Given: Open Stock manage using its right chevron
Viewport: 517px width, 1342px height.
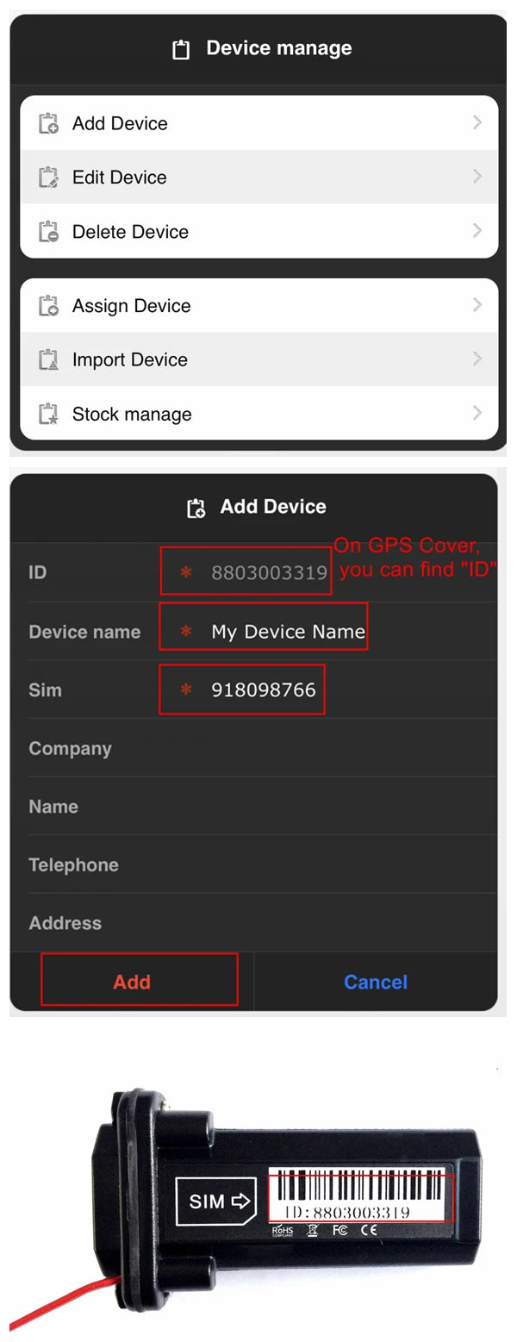Looking at the screenshot, I should [x=477, y=414].
